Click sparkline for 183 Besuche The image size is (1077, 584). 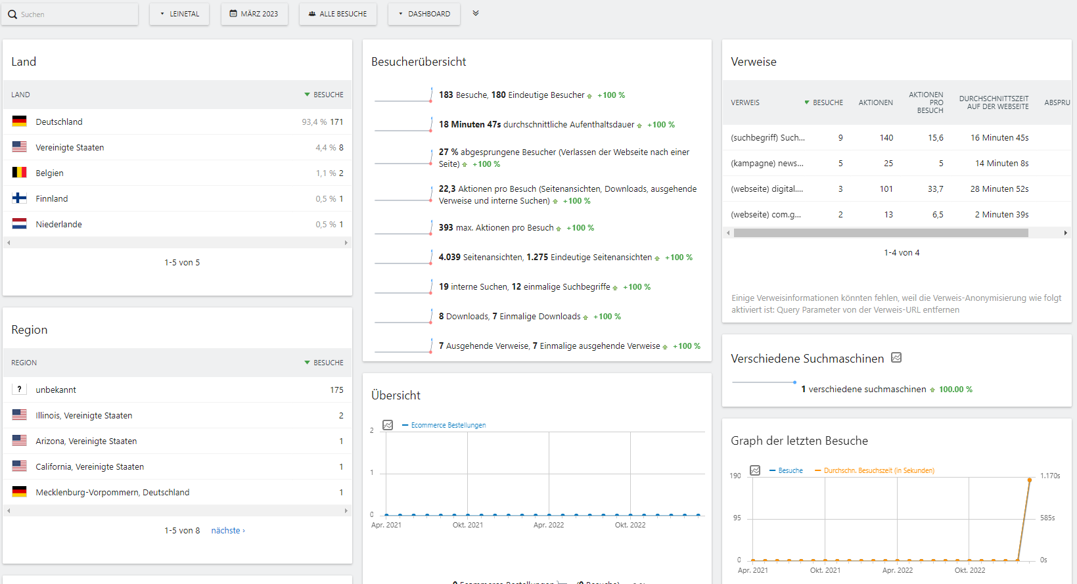pos(403,95)
